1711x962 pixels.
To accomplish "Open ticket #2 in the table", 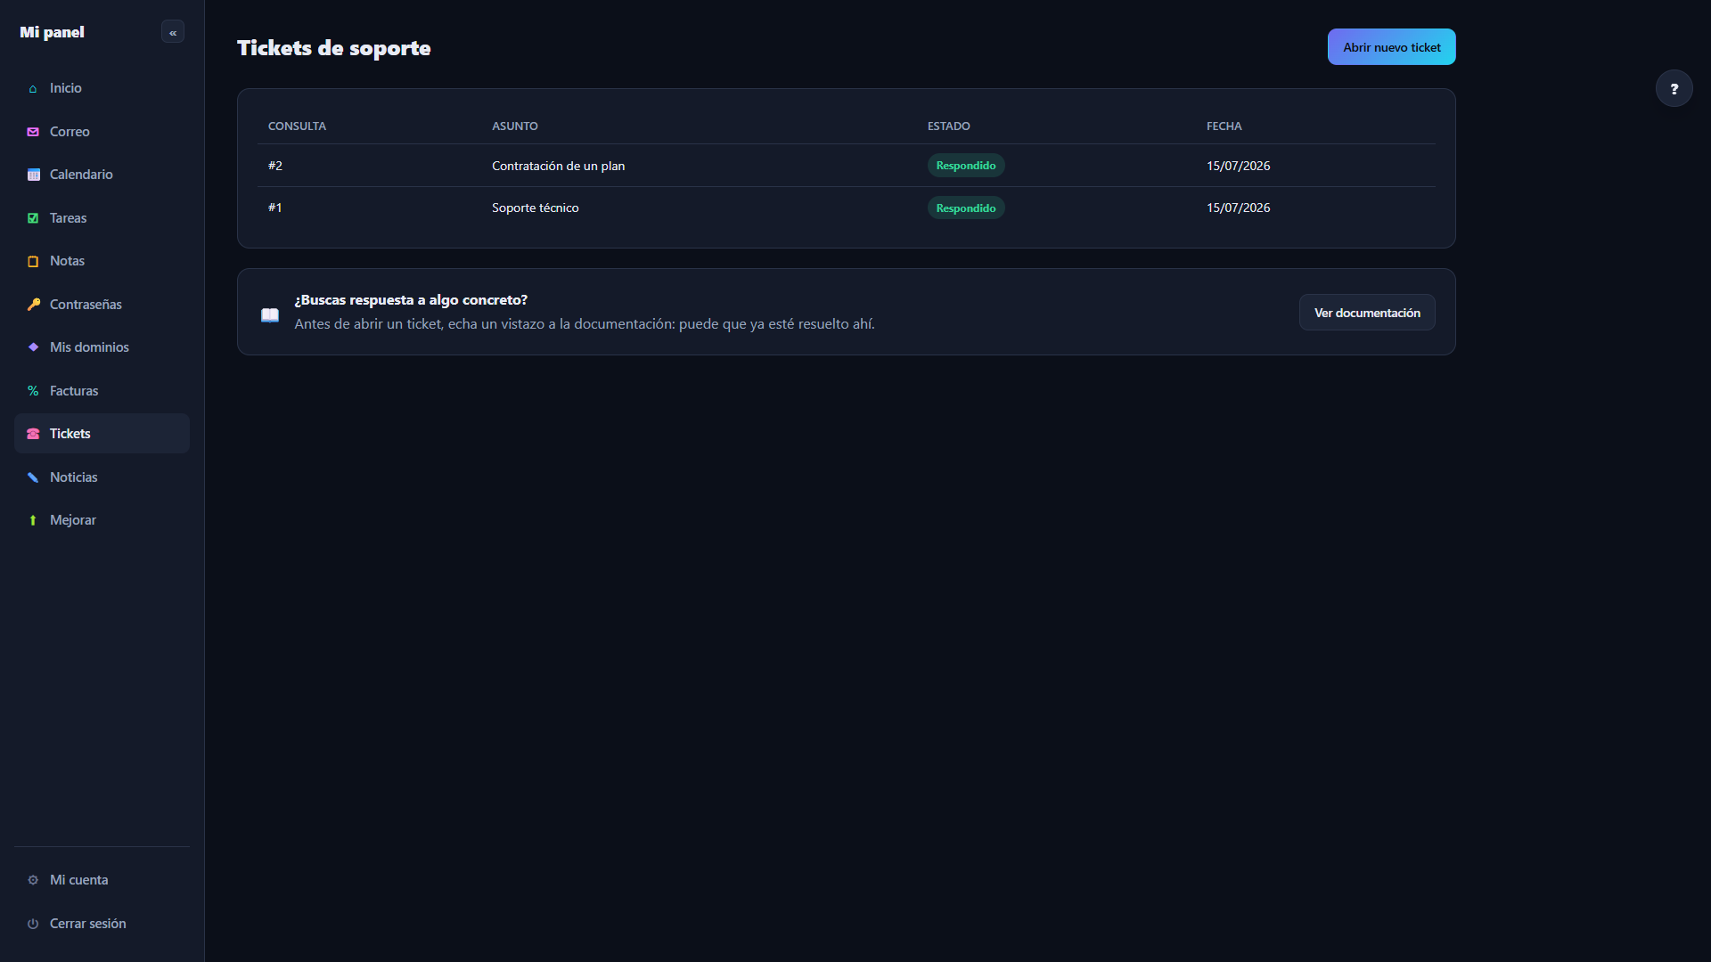I will 846,166.
